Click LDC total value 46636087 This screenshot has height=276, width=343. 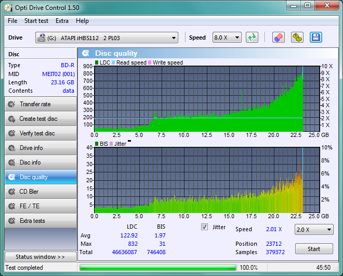click(x=125, y=252)
